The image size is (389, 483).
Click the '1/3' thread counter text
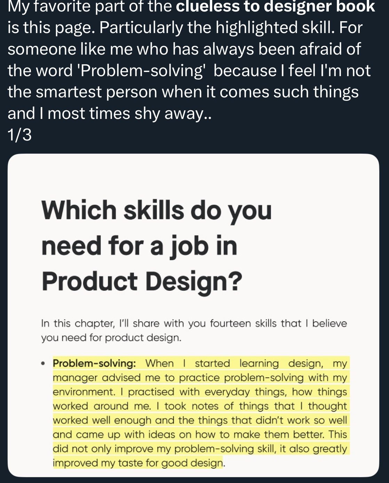tap(19, 135)
